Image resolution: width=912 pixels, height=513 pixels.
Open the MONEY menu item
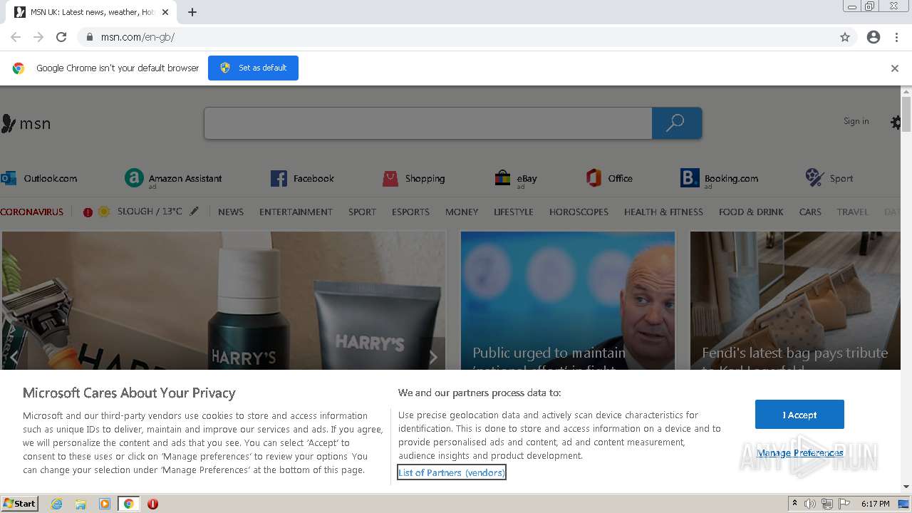tap(462, 212)
